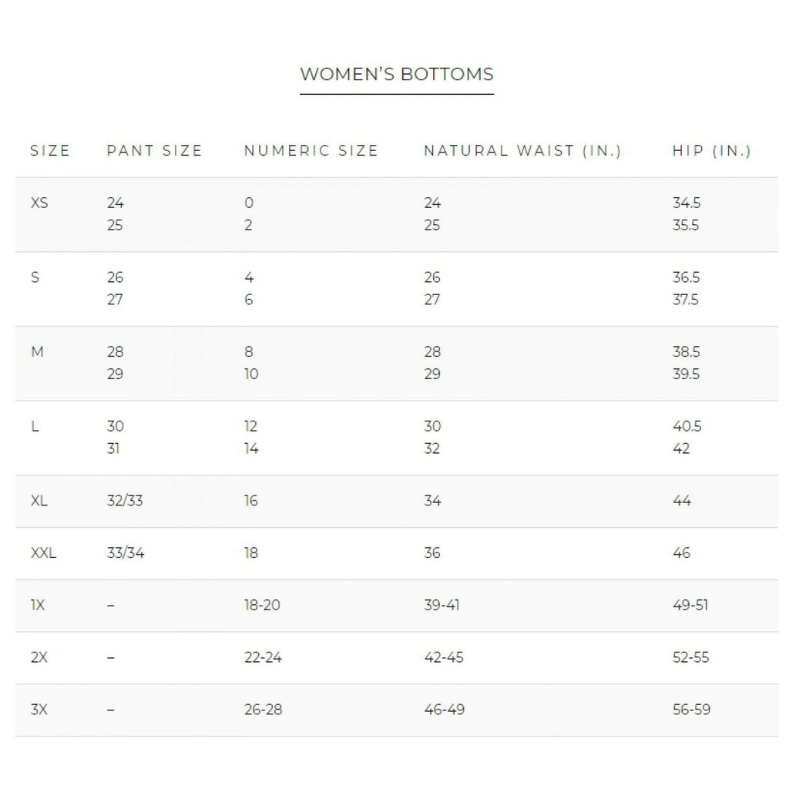This screenshot has height=789, width=789.
Task: Select the 56-59 hip measurement
Action: pyautogui.click(x=691, y=710)
